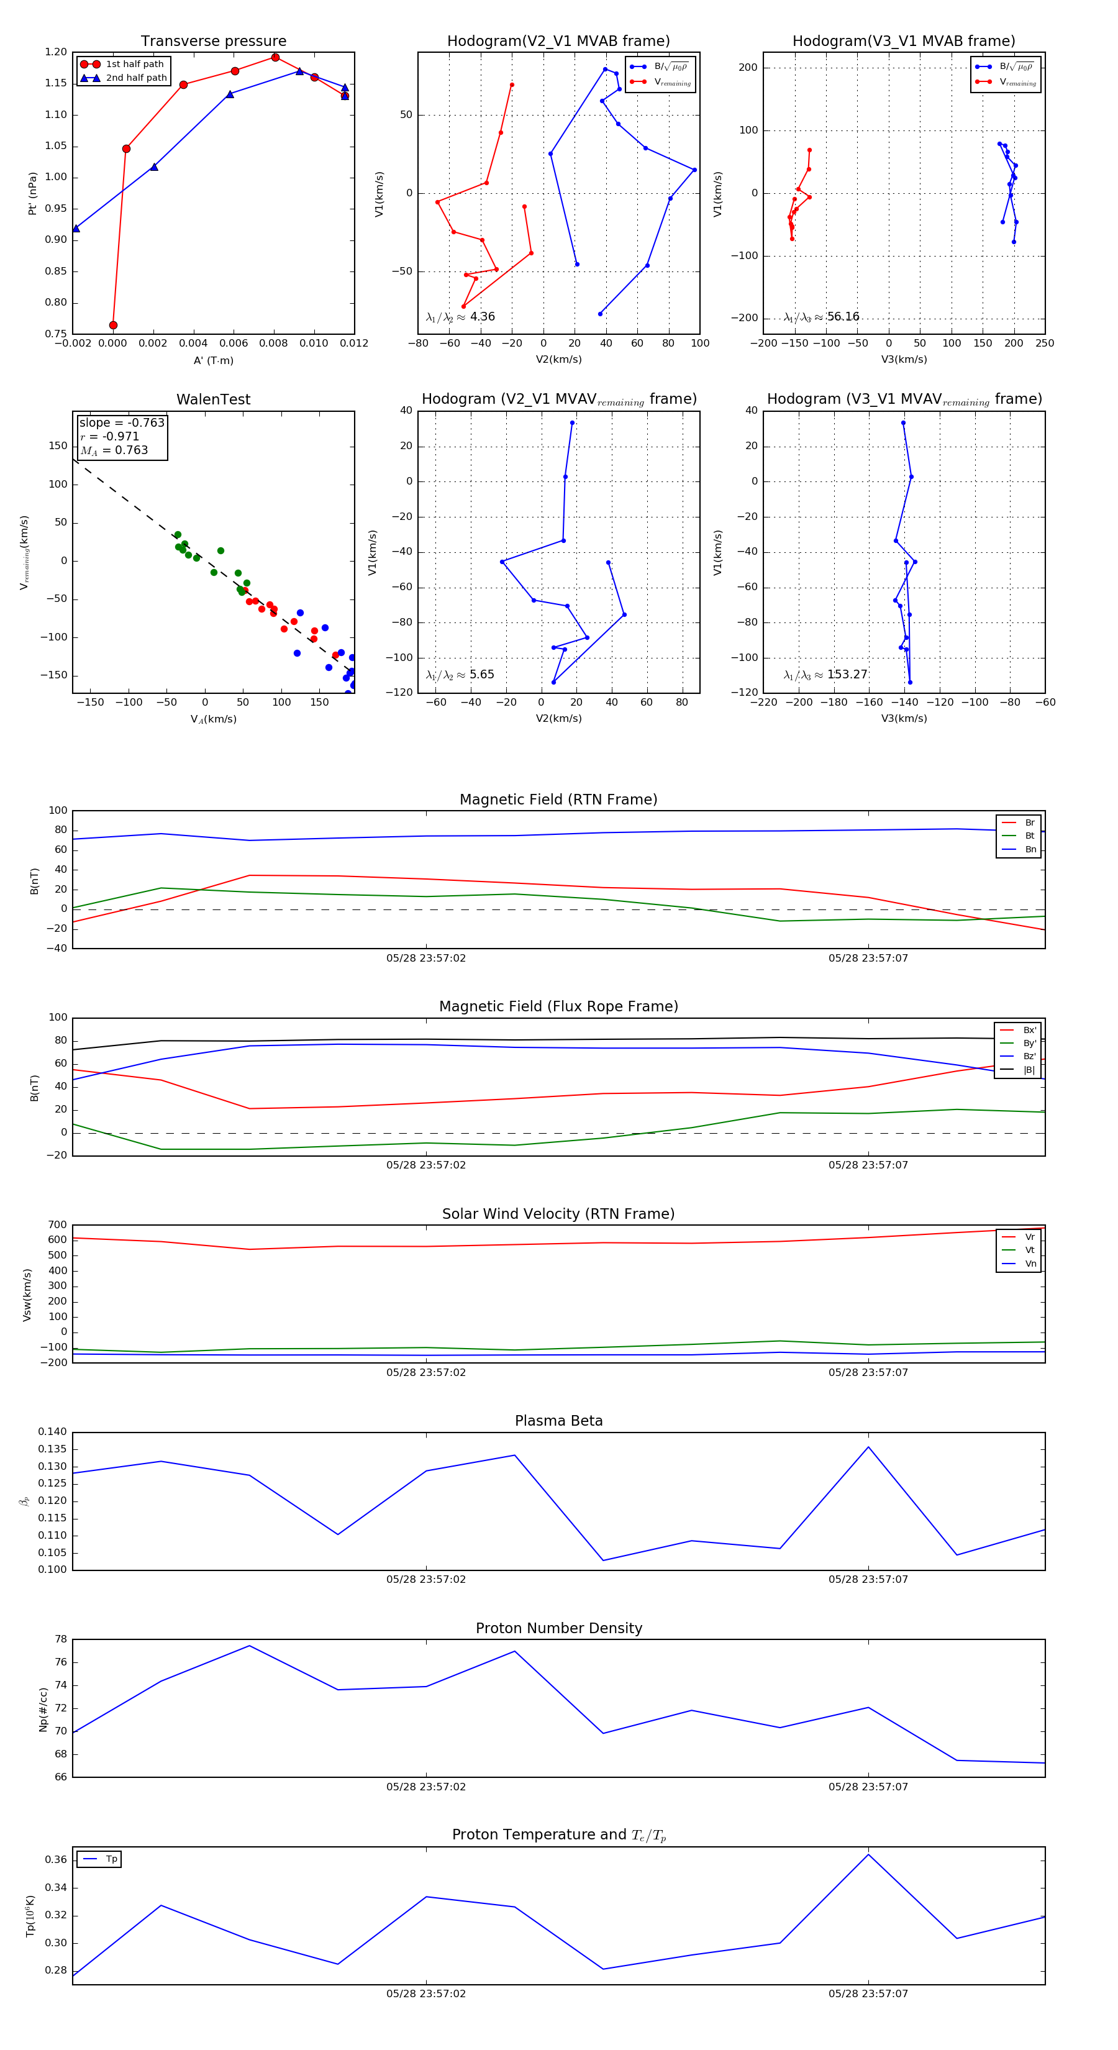The image size is (1118, 2050).
Task: Click the eigenvalue ratio value 4.36
Action: [482, 317]
